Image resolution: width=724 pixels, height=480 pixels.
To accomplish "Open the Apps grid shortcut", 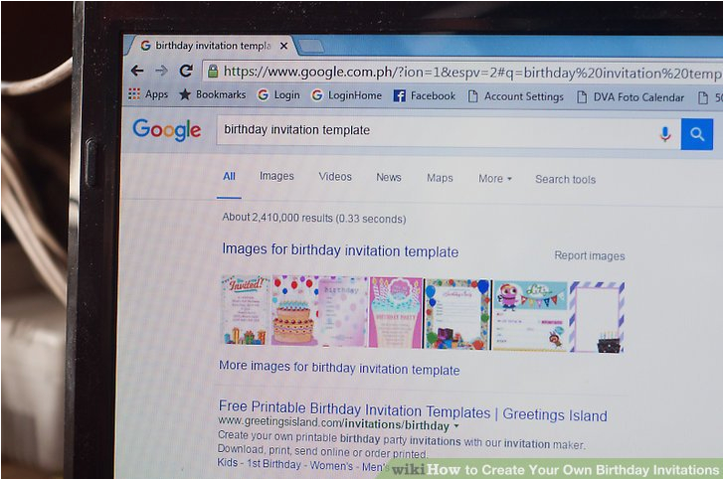I will [148, 94].
